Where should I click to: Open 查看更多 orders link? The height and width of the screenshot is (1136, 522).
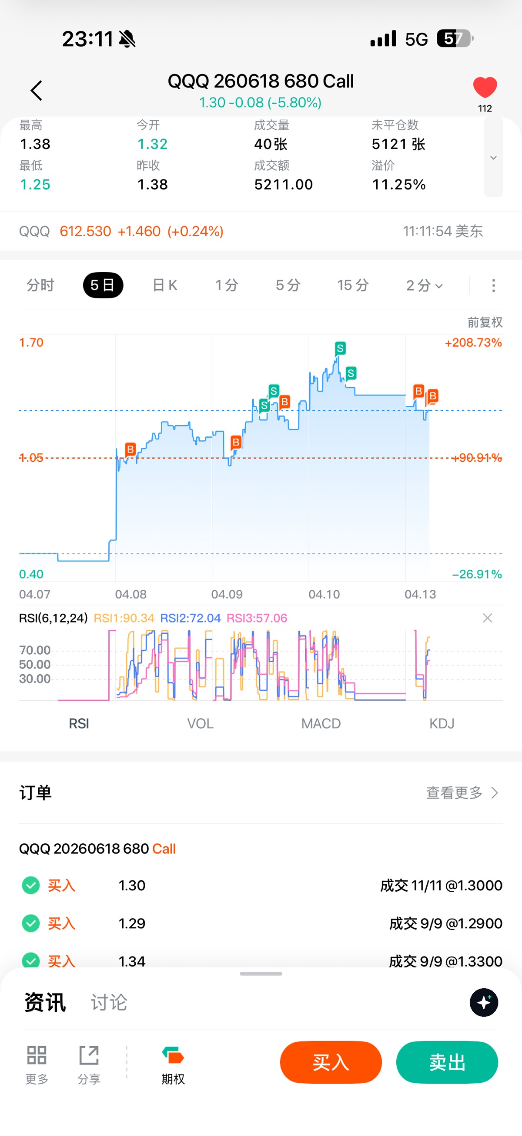(x=462, y=793)
